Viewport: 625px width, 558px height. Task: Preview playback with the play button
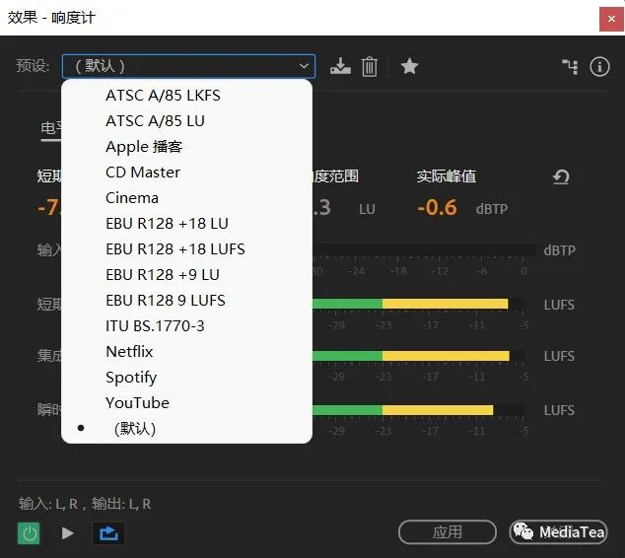point(67,533)
